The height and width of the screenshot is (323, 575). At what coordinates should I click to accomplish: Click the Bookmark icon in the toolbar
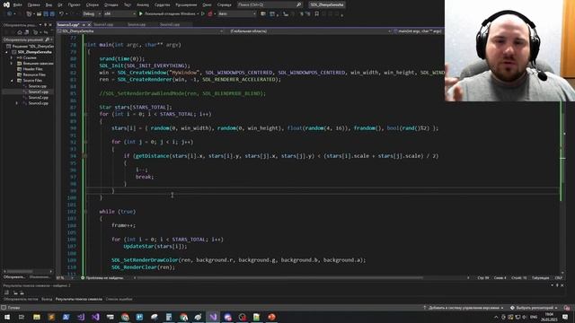(x=316, y=14)
